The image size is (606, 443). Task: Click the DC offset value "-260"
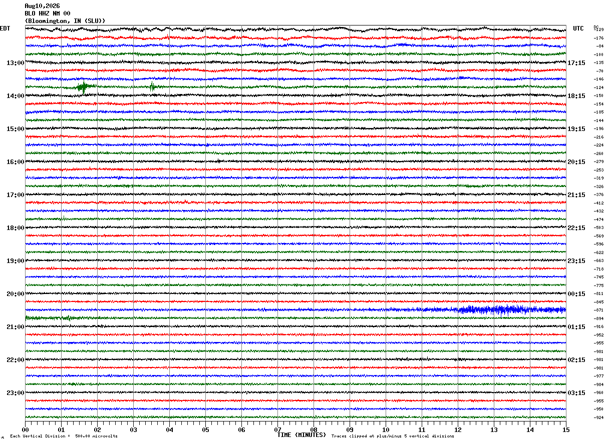[598, 153]
